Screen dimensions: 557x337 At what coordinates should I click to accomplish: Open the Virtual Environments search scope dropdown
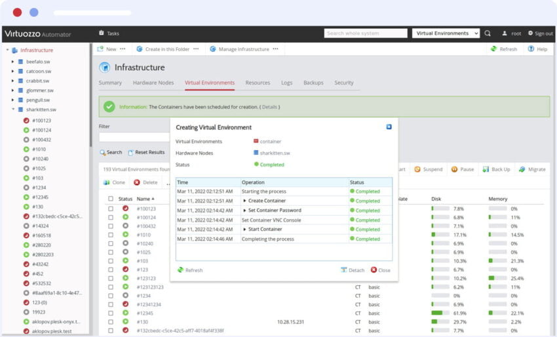click(x=446, y=33)
